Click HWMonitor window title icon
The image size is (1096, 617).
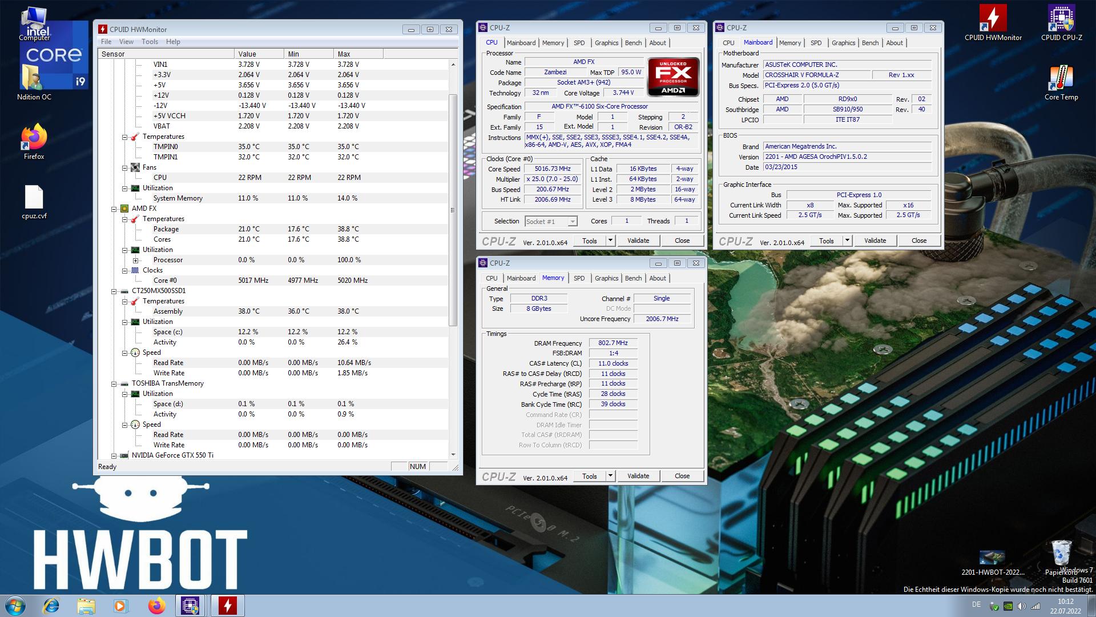coord(103,29)
